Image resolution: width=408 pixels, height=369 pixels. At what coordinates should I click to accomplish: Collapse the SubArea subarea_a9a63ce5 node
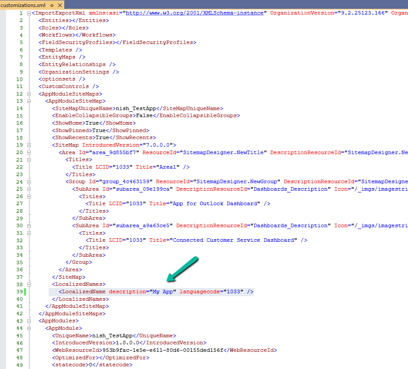pos(29,225)
